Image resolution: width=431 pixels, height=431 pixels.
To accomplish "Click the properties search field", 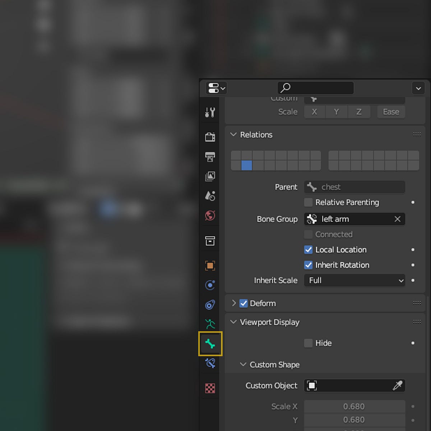I will pos(315,88).
